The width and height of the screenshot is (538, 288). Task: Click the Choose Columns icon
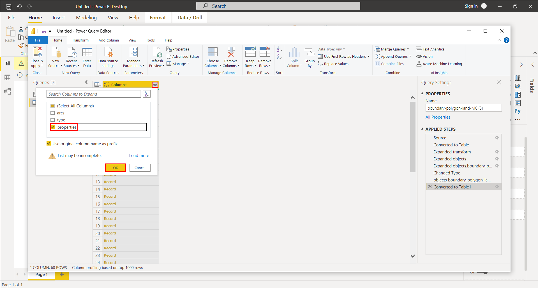click(x=213, y=52)
